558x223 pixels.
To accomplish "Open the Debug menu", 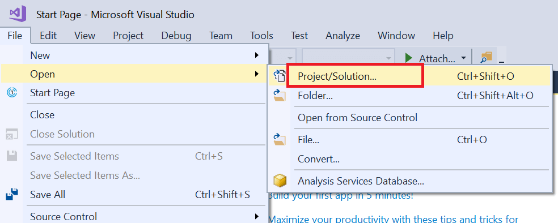I will click(x=176, y=36).
